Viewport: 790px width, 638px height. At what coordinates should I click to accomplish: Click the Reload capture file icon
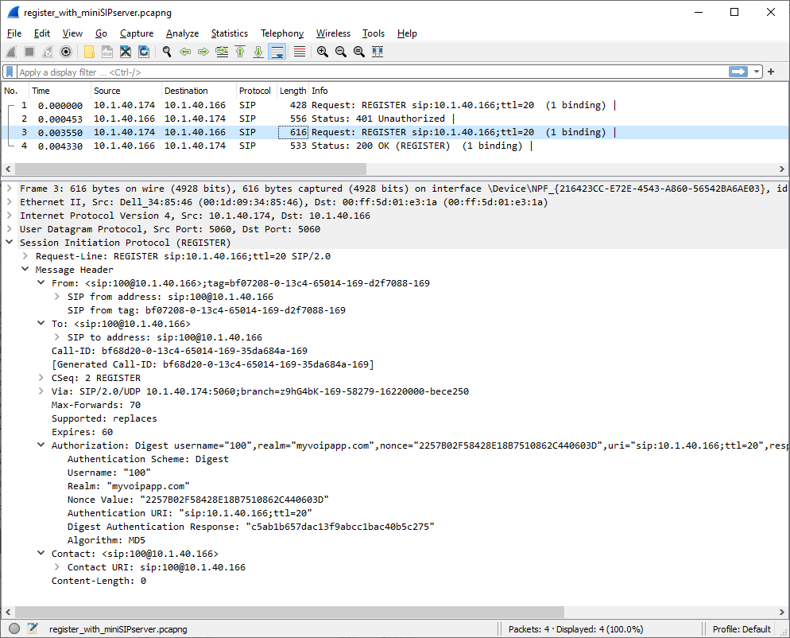144,52
